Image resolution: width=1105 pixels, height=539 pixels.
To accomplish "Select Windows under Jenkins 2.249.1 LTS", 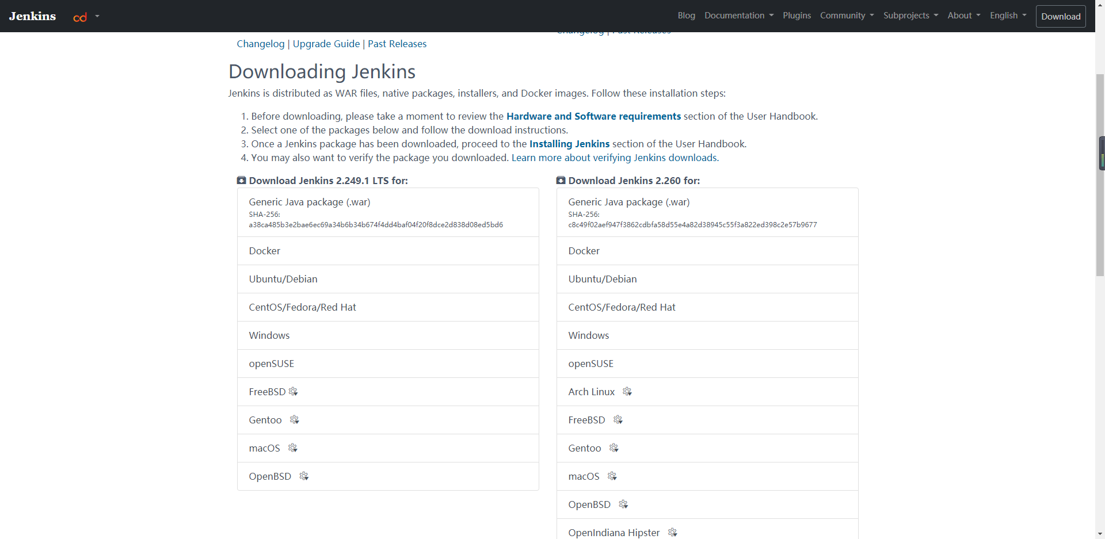I will pyautogui.click(x=388, y=335).
